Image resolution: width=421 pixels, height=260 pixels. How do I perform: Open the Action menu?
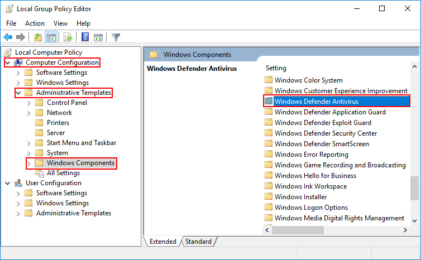tap(35, 23)
